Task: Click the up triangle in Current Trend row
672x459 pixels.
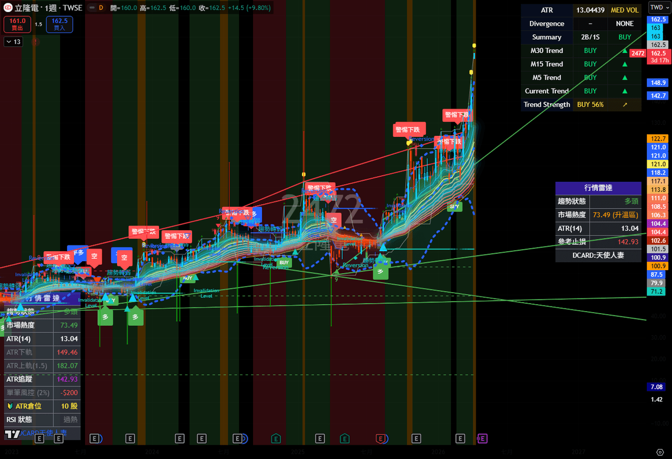Action: (625, 91)
